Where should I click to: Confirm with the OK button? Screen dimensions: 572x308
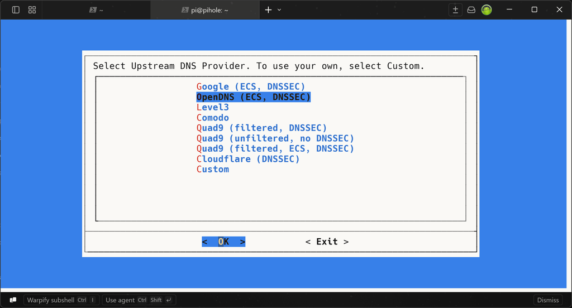[223, 242]
